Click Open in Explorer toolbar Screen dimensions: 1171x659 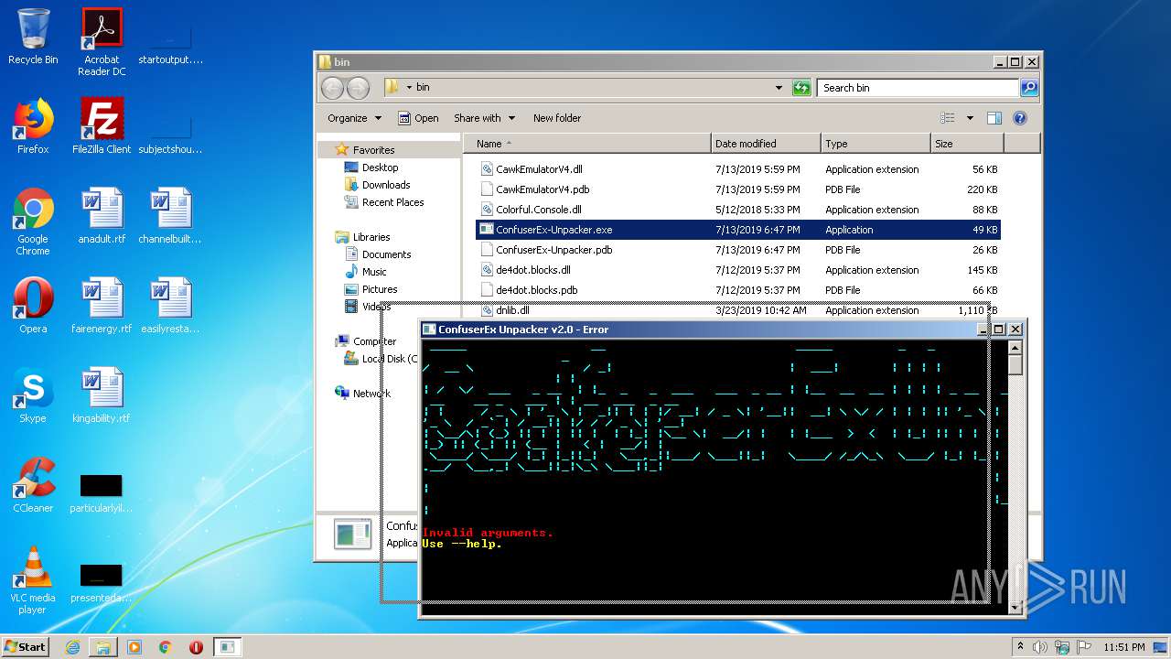click(418, 118)
